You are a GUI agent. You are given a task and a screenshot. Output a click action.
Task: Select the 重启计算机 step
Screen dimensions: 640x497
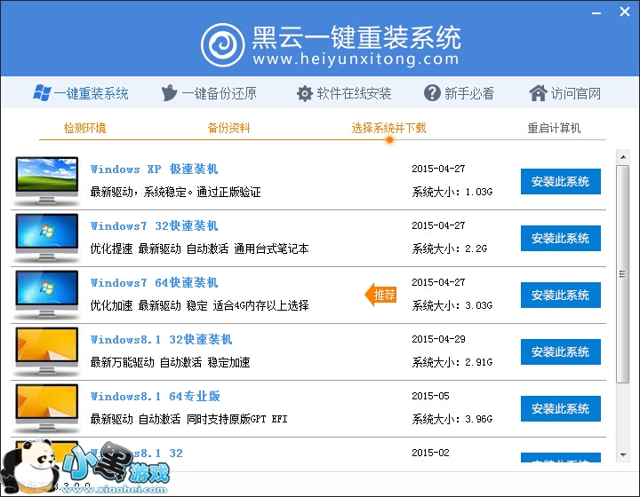tap(554, 128)
